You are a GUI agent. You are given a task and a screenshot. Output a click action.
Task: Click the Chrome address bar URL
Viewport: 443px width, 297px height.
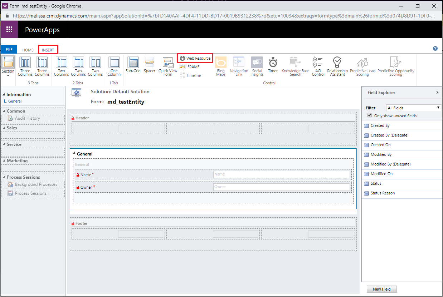pyautogui.click(x=224, y=16)
